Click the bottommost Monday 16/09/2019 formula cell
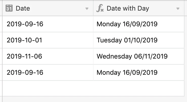187x102 pixels. click(139, 72)
